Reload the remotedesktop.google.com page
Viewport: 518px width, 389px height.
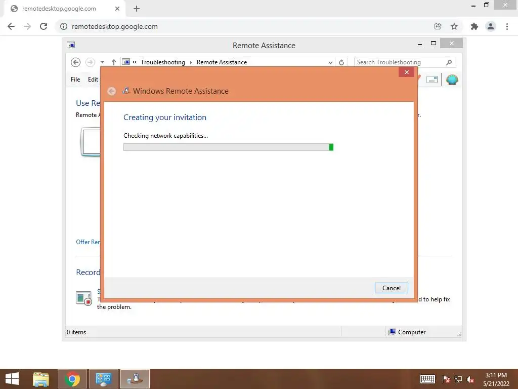44,26
